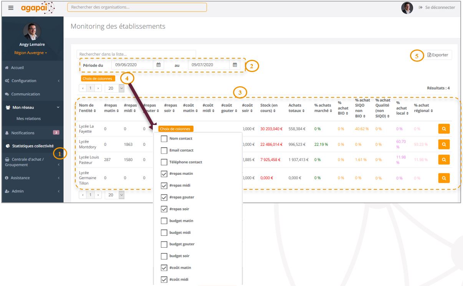The width and height of the screenshot is (463, 286).
Task: Check the Téléphone contact column checkbox
Action: pos(164,162)
